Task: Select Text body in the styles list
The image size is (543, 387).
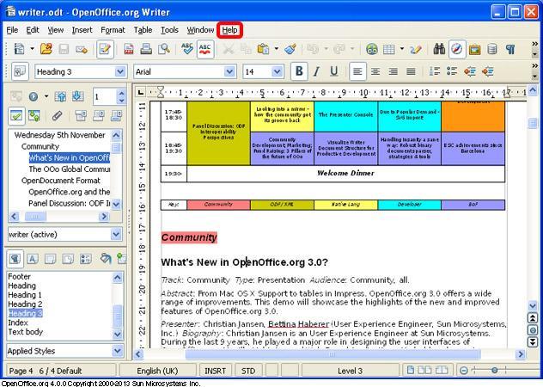Action: (x=26, y=332)
